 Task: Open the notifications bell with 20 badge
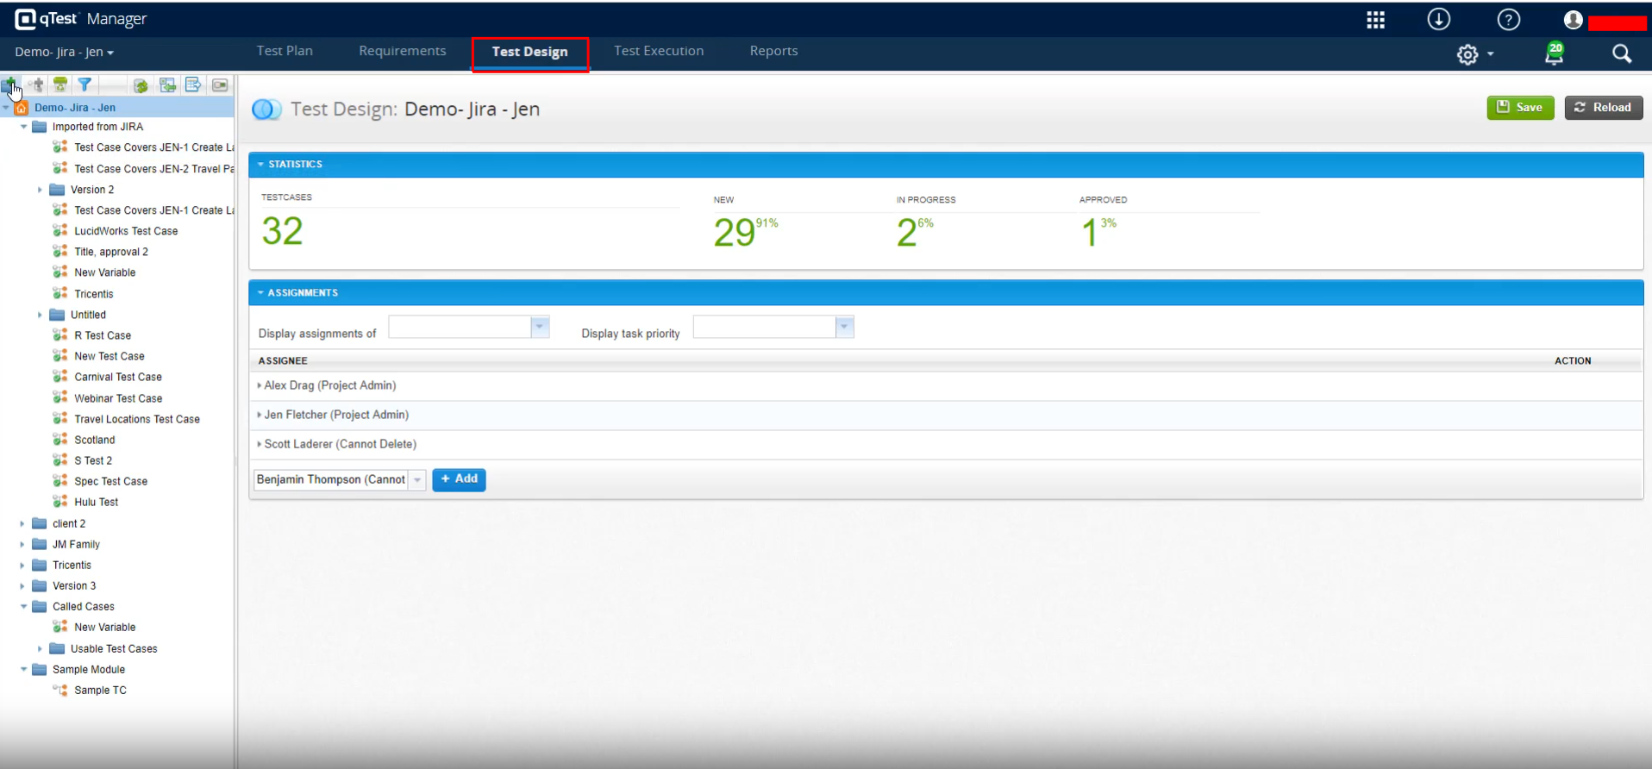[1554, 54]
